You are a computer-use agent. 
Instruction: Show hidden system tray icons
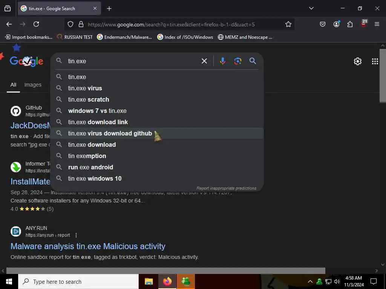(310, 281)
